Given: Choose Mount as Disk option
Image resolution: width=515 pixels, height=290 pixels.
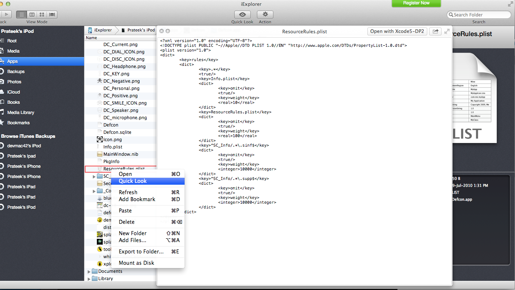Looking at the screenshot, I should point(136,263).
